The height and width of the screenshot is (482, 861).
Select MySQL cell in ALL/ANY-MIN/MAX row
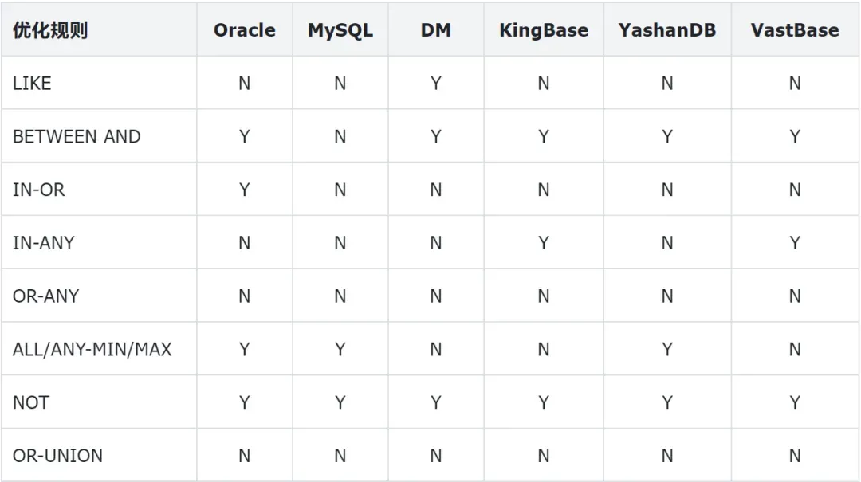(x=340, y=349)
